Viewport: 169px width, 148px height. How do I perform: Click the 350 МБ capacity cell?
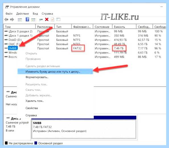119,36
